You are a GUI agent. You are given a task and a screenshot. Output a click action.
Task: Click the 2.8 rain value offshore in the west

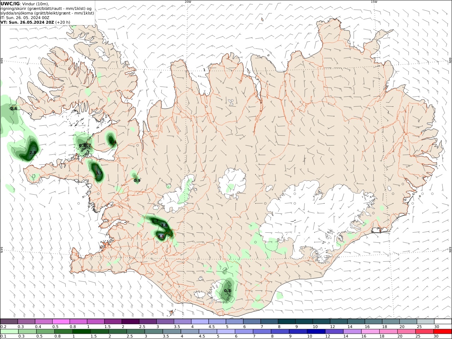(33, 153)
